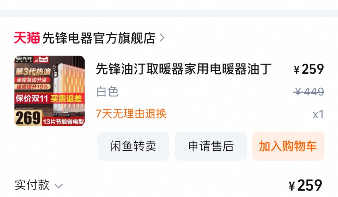This screenshot has width=338, height=197.
Task: Open the 先锋电器官方旗舰店 store page
Action: click(99, 38)
